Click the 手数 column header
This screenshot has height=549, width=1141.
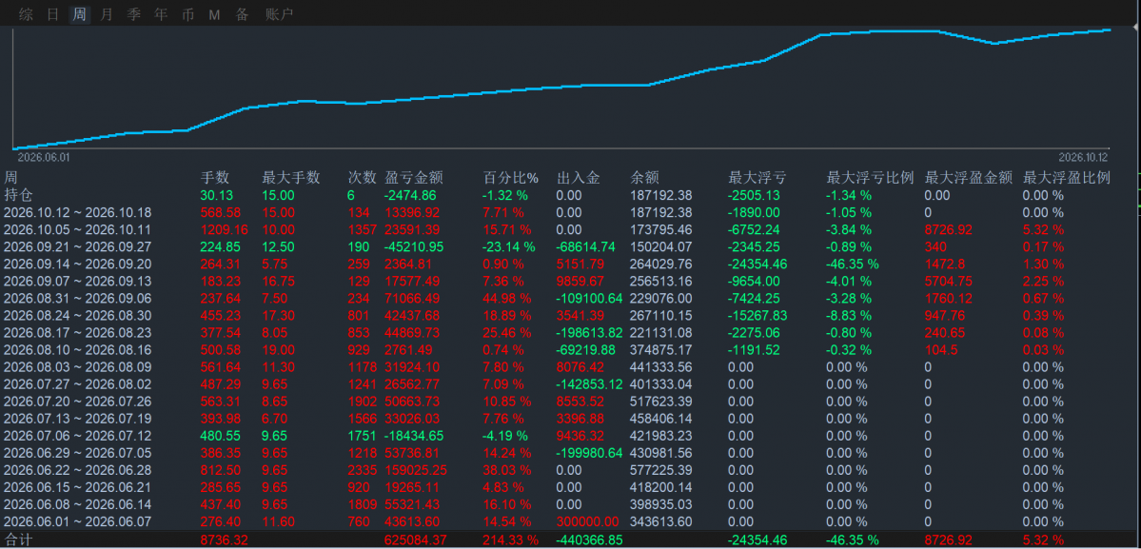click(215, 177)
